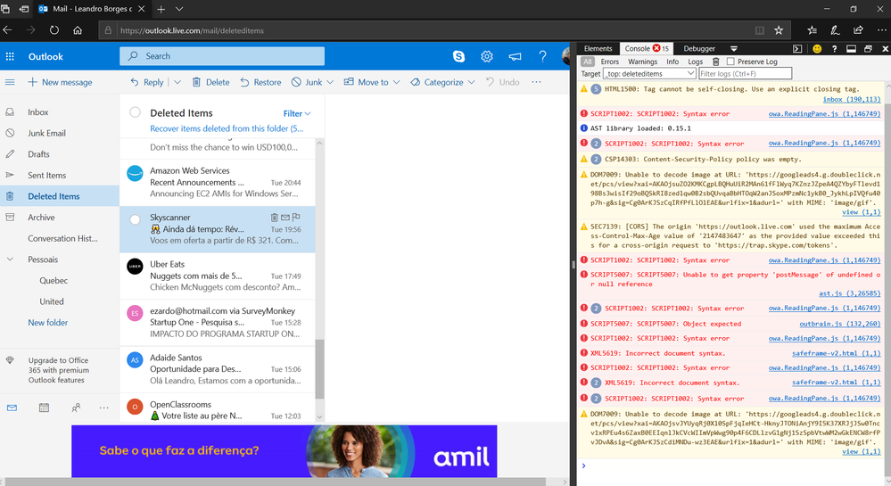Switch to Mail view icon at bottom
This screenshot has height=486, width=891.
click(x=12, y=408)
